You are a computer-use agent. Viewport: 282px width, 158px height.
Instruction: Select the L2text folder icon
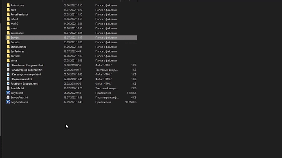click(8, 19)
